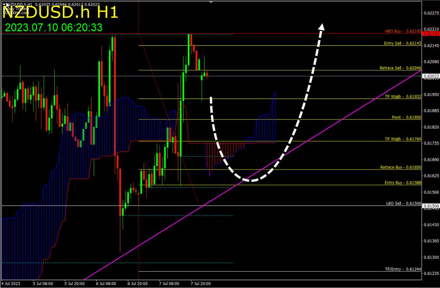Select the Happy Trading watermark label

tap(15, 9)
